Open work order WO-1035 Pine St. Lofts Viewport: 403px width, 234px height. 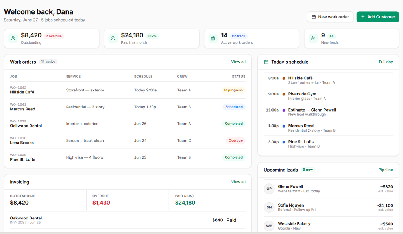click(128, 157)
